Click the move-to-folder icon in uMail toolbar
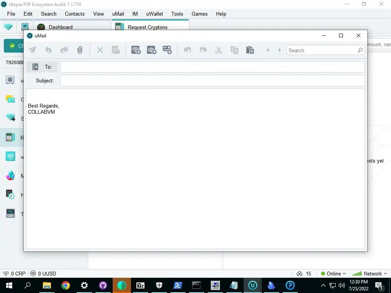 (x=116, y=50)
